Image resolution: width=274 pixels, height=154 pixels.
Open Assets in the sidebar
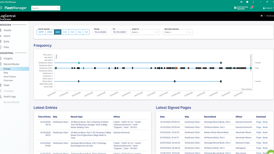tap(7, 30)
